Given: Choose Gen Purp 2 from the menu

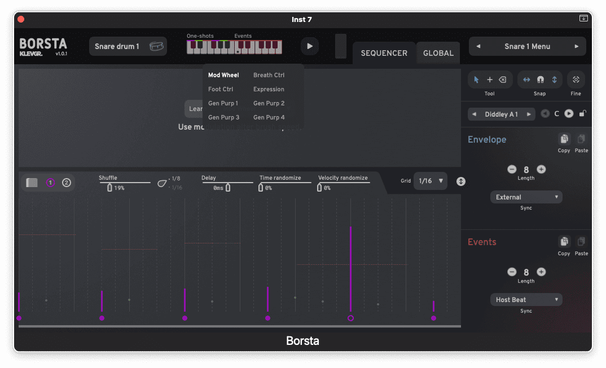Looking at the screenshot, I should coord(269,103).
